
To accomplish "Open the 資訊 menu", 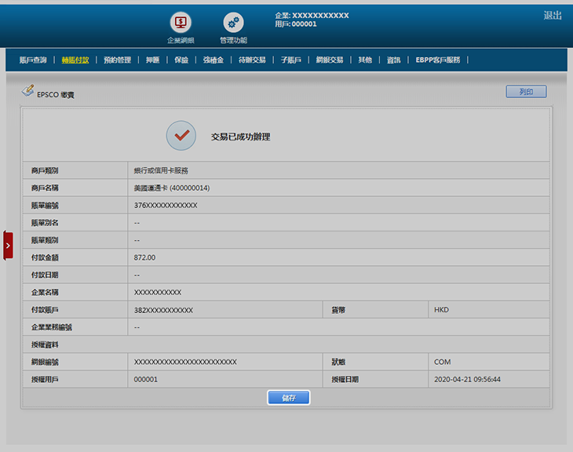I will click(x=393, y=60).
